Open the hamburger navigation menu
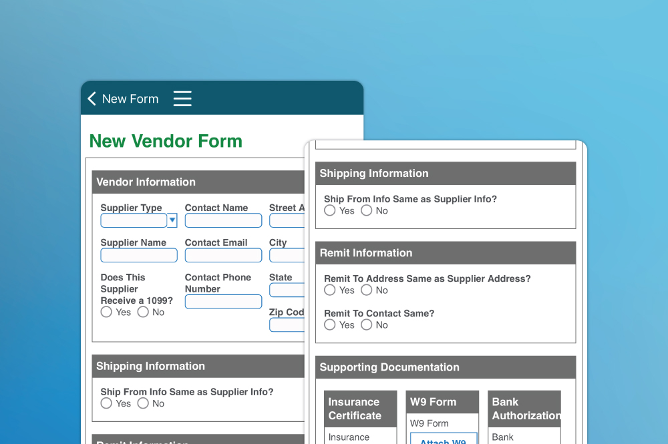 click(182, 98)
